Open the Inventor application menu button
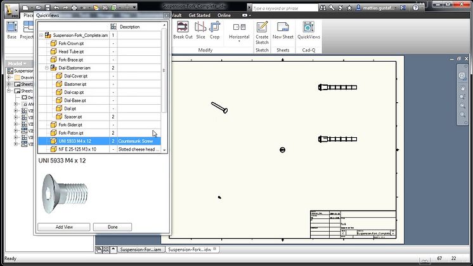Image resolution: width=473 pixels, height=266 pixels. (11, 10)
